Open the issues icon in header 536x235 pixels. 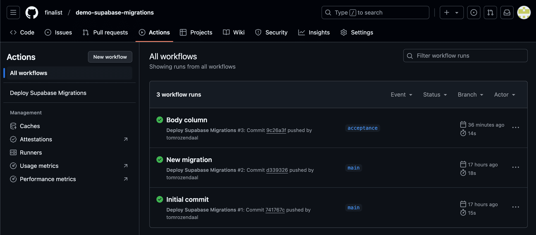474,13
